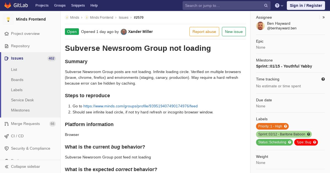Open Ben Hayward's assignee profile name
330x173 pixels.
click(x=279, y=23)
